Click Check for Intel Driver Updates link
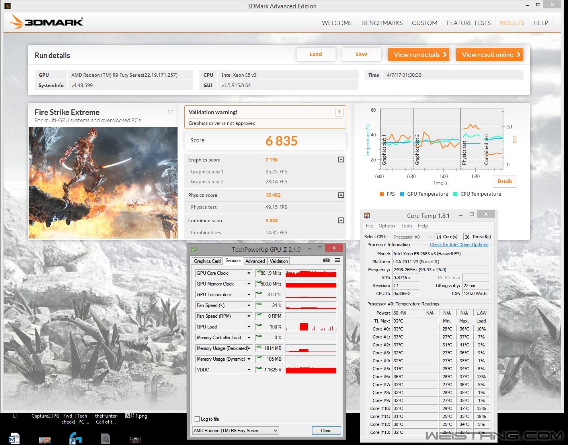This screenshot has height=445, width=568. 459,245
